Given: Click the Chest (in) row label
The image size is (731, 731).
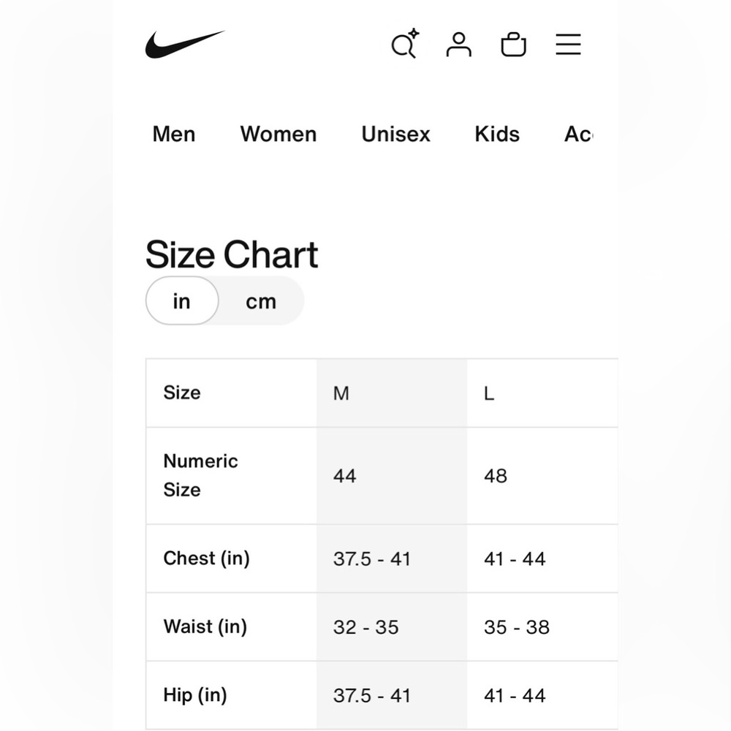Looking at the screenshot, I should click(x=207, y=558).
